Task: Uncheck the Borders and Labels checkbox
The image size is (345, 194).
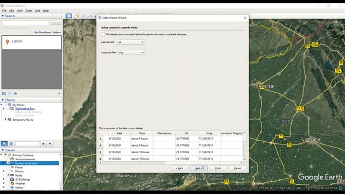Action: [x=8, y=163]
